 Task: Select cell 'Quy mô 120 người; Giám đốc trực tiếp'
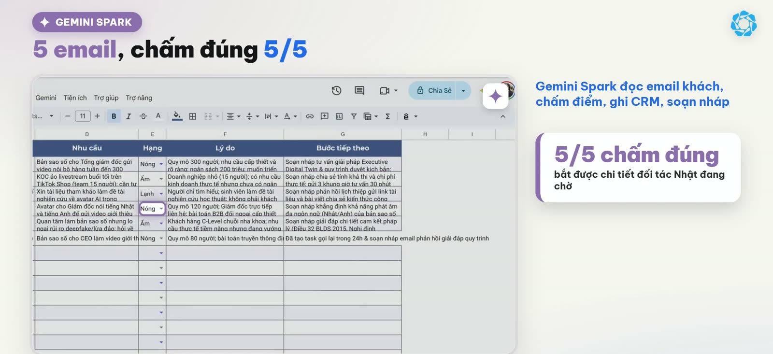point(225,209)
